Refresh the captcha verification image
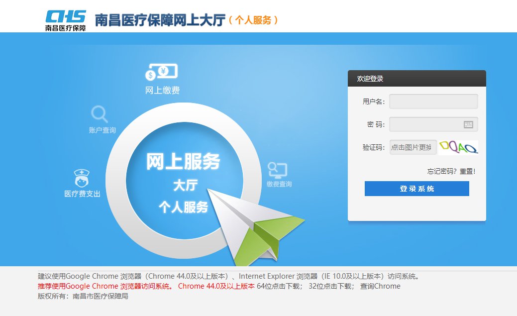 [x=458, y=147]
